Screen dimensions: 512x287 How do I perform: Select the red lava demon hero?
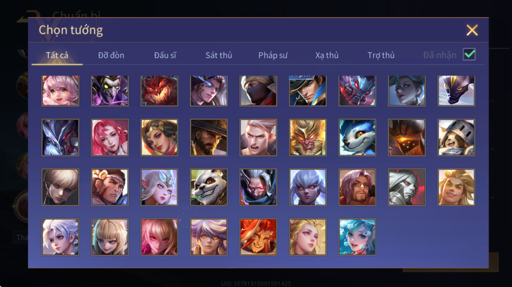pos(159,91)
